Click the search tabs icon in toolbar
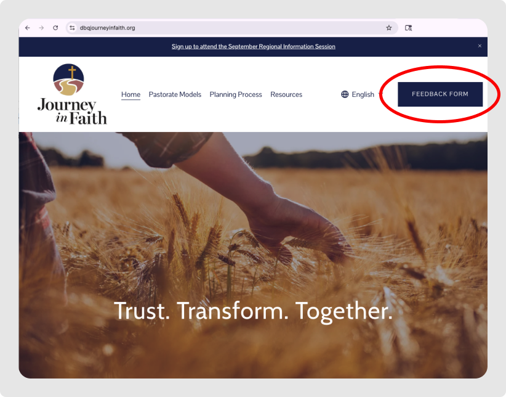 point(408,28)
